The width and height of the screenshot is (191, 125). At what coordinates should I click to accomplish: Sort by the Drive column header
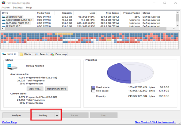(18, 13)
